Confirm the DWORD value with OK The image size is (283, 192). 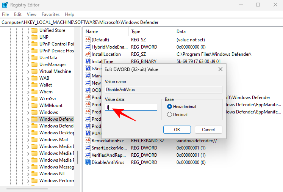click(x=177, y=130)
